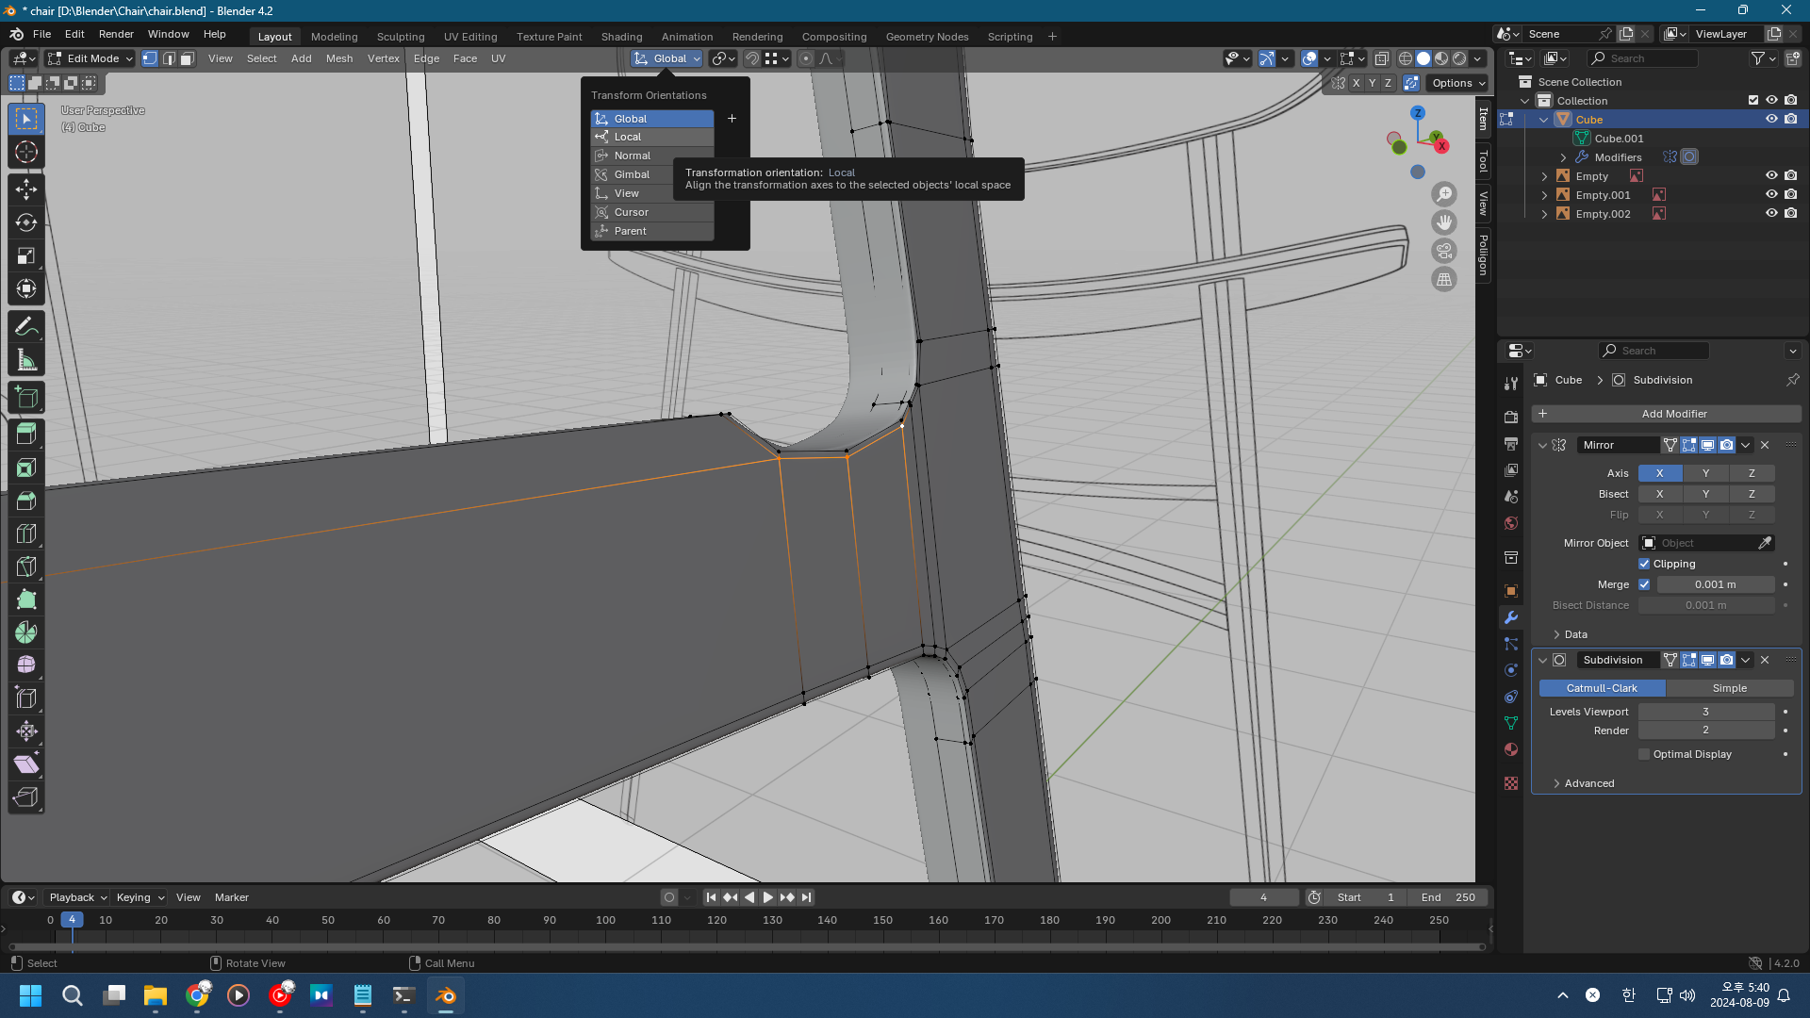The image size is (1810, 1018).
Task: Click the Render levels value field
Action: tap(1706, 731)
